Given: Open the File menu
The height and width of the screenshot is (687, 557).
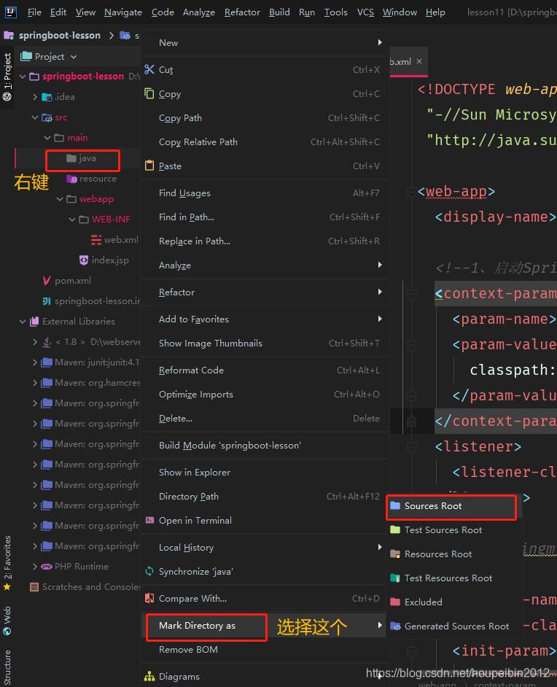Looking at the screenshot, I should click(x=34, y=12).
